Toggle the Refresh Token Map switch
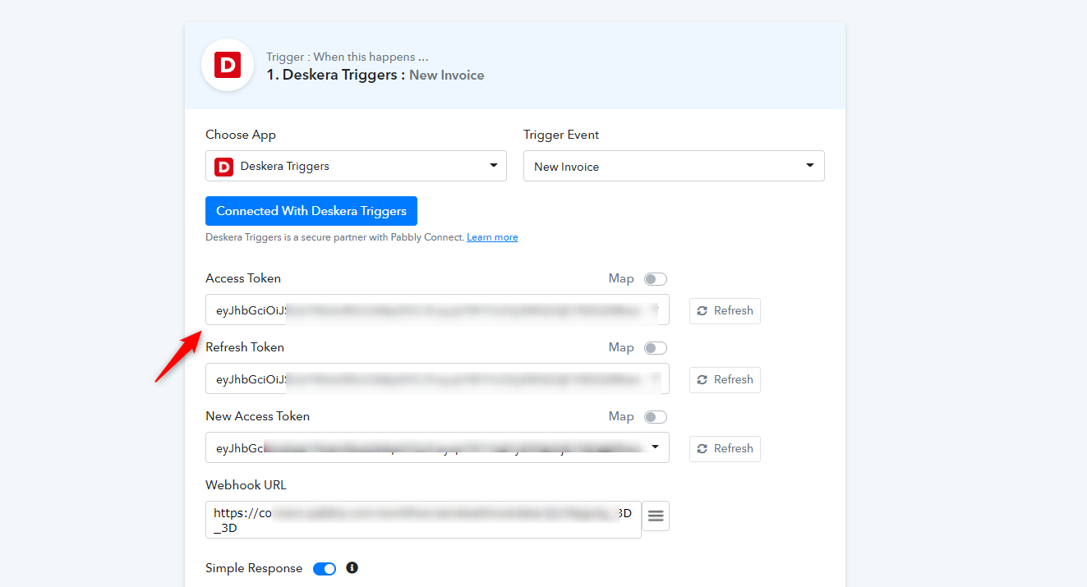Viewport: 1087px width, 587px height. [x=656, y=348]
